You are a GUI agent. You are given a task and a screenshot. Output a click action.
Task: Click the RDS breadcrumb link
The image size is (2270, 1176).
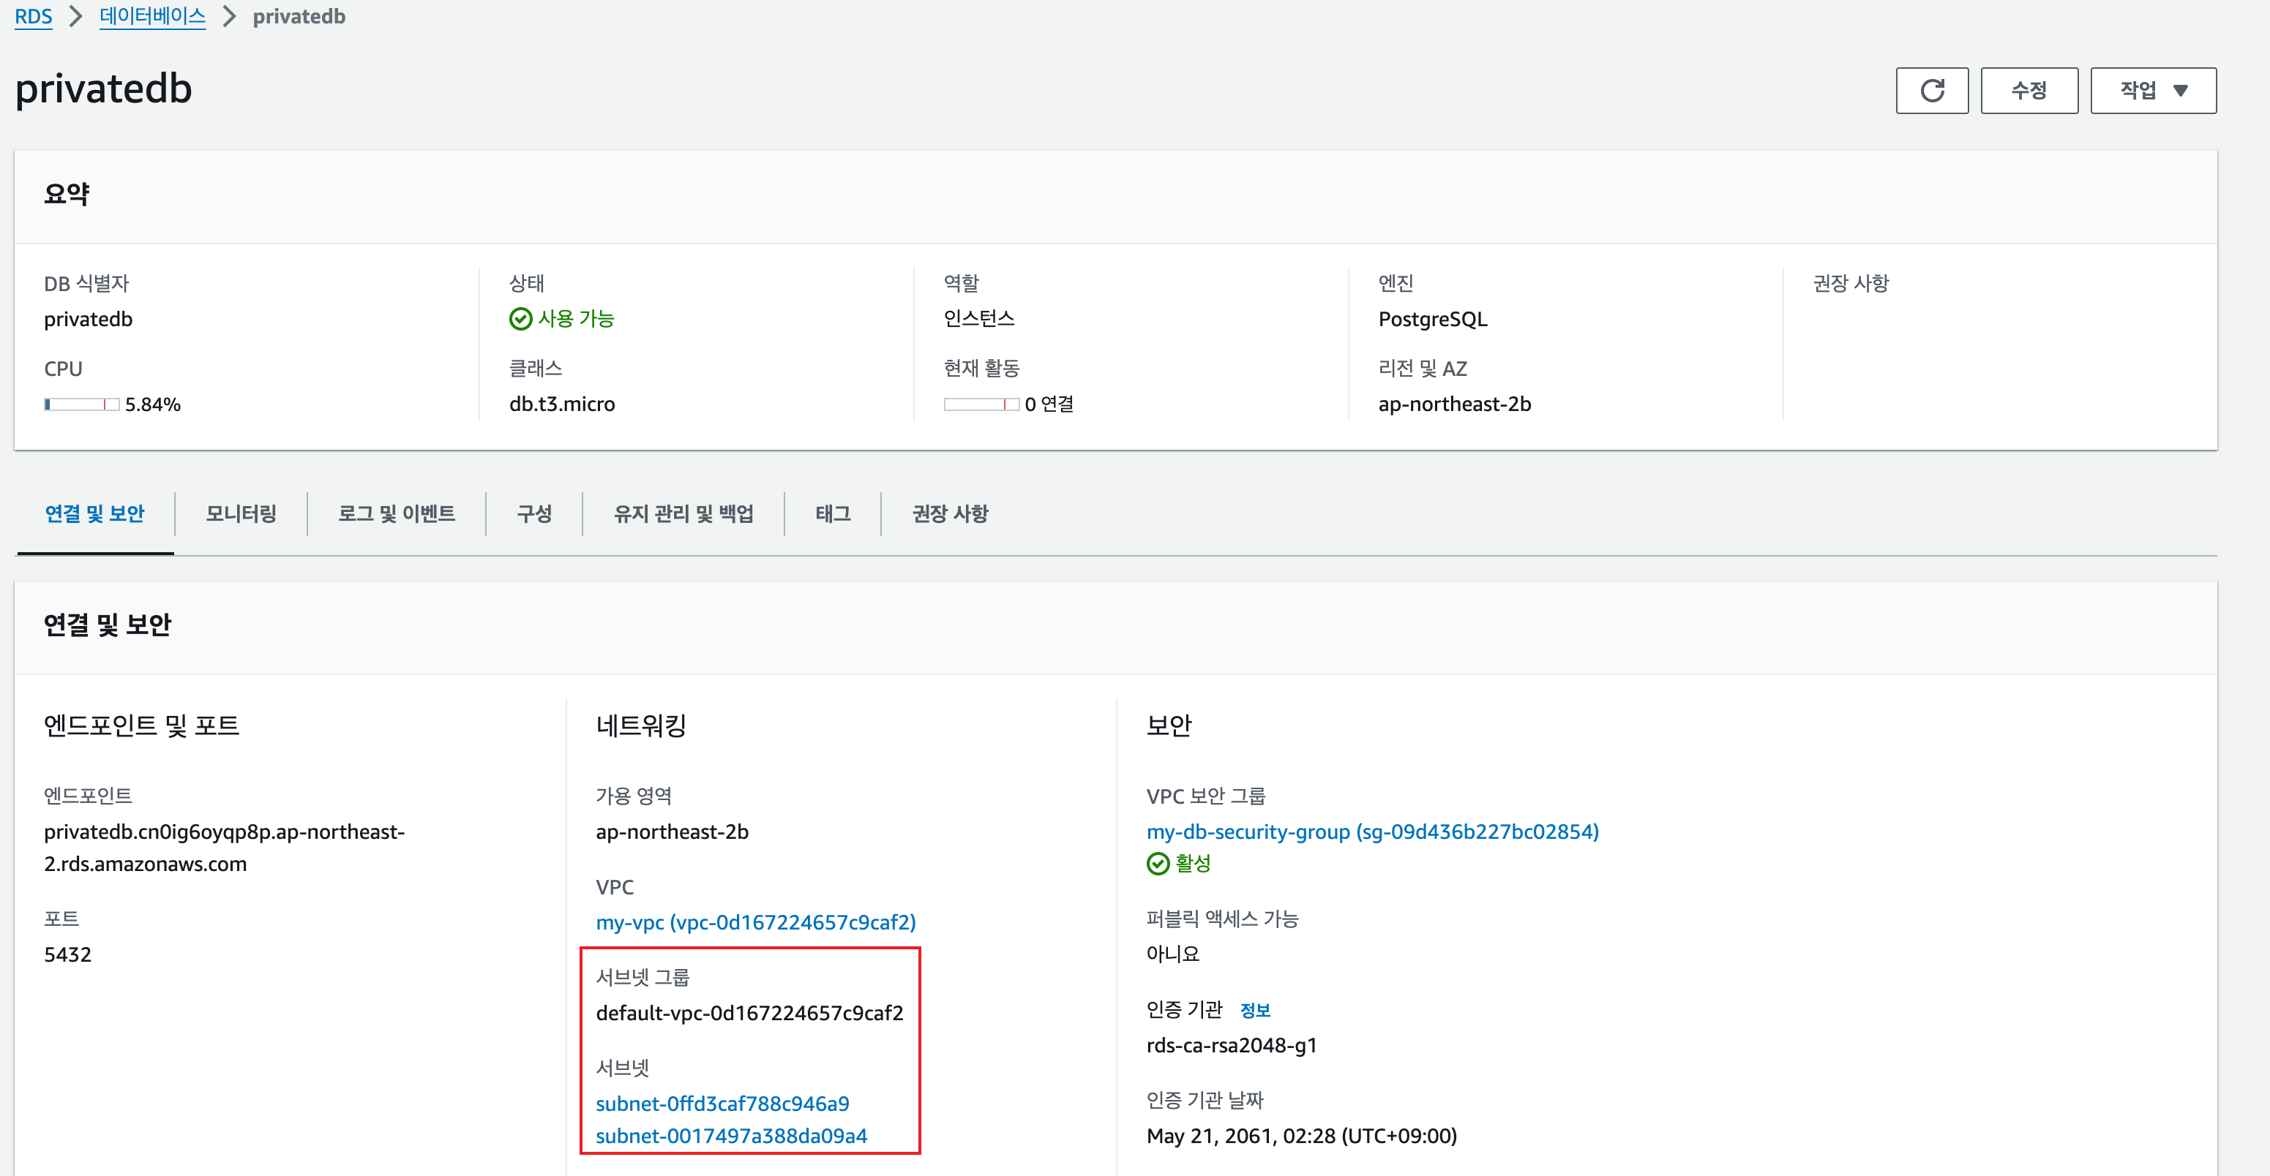[x=34, y=17]
